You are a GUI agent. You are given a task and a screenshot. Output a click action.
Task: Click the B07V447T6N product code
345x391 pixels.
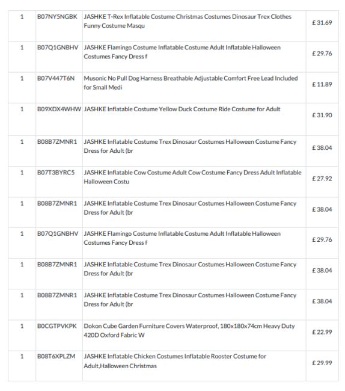(56, 78)
